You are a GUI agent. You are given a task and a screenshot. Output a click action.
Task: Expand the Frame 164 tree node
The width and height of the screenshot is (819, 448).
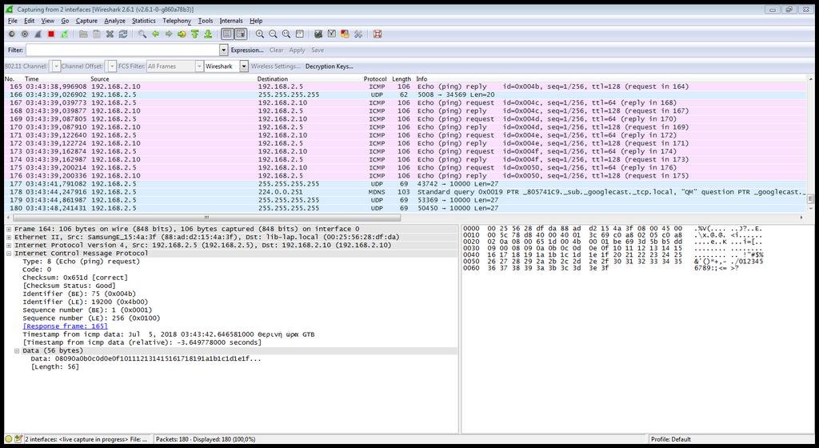(x=9, y=230)
